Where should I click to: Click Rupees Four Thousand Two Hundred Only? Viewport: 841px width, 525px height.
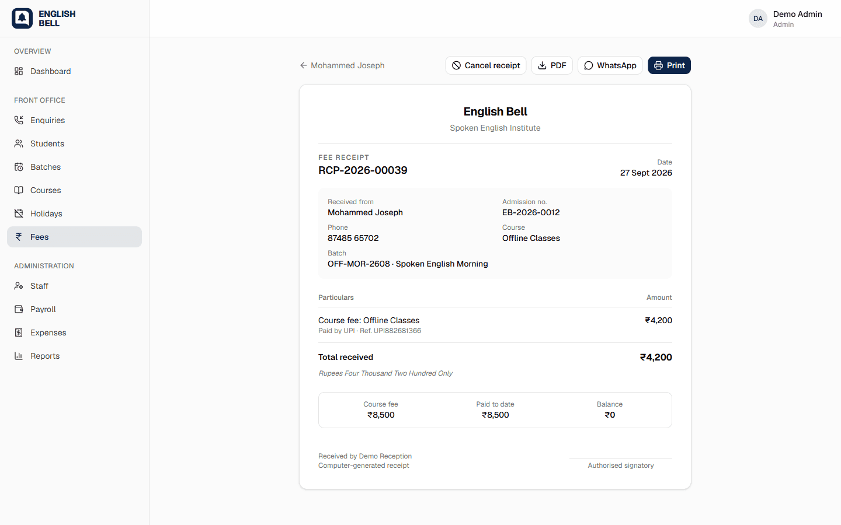pyautogui.click(x=385, y=373)
